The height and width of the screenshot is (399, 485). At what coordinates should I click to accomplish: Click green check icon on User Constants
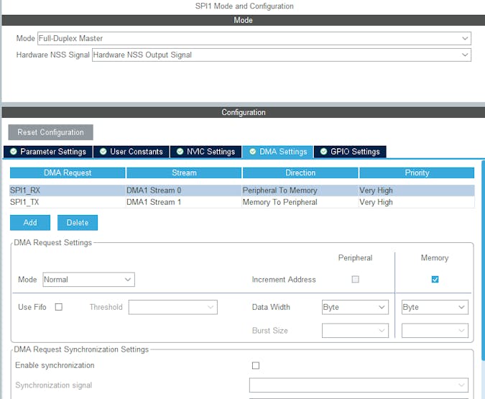pyautogui.click(x=103, y=152)
